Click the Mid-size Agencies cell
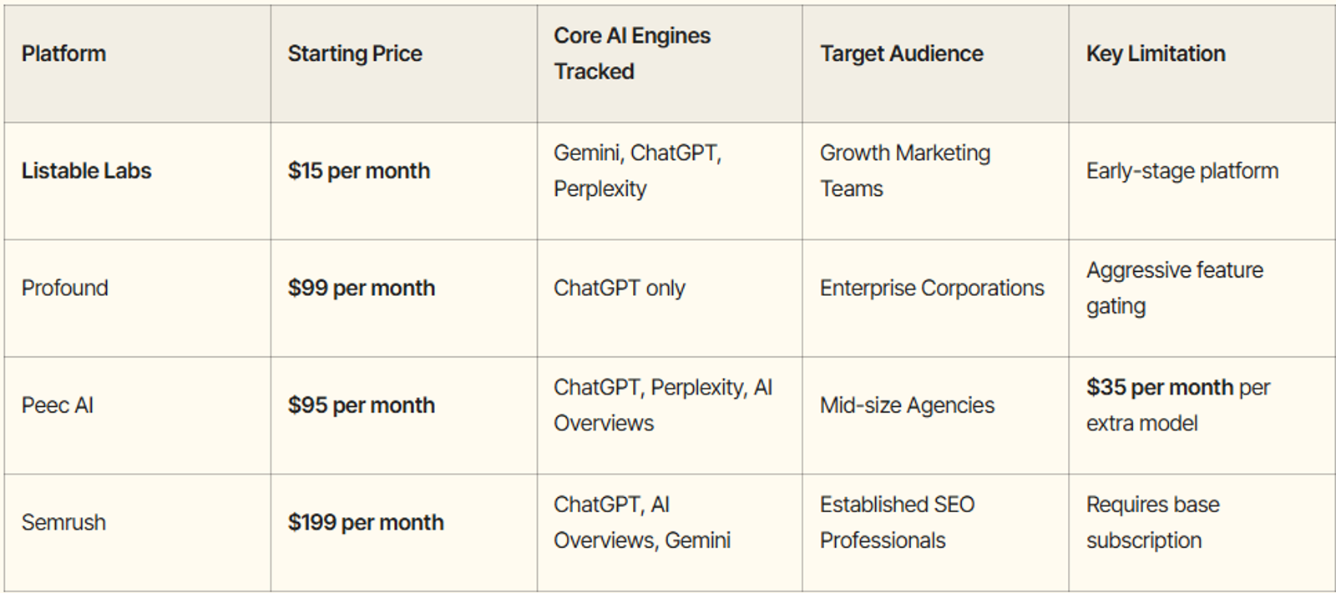 [x=907, y=405]
